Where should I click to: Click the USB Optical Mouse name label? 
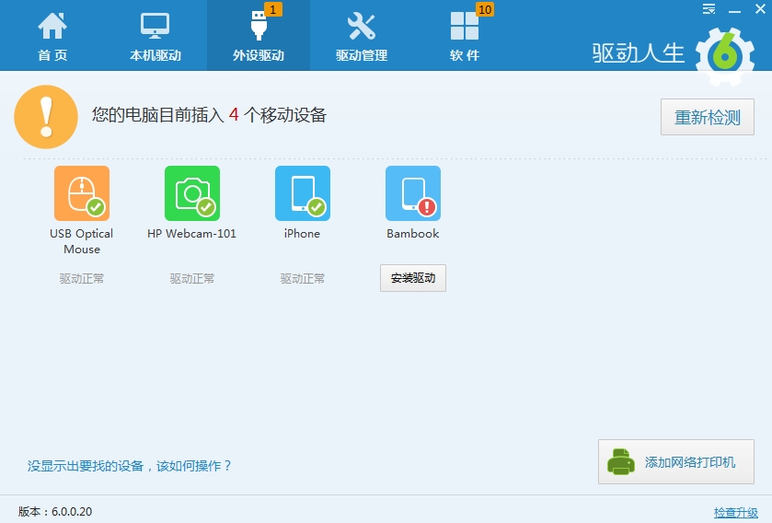pos(82,241)
